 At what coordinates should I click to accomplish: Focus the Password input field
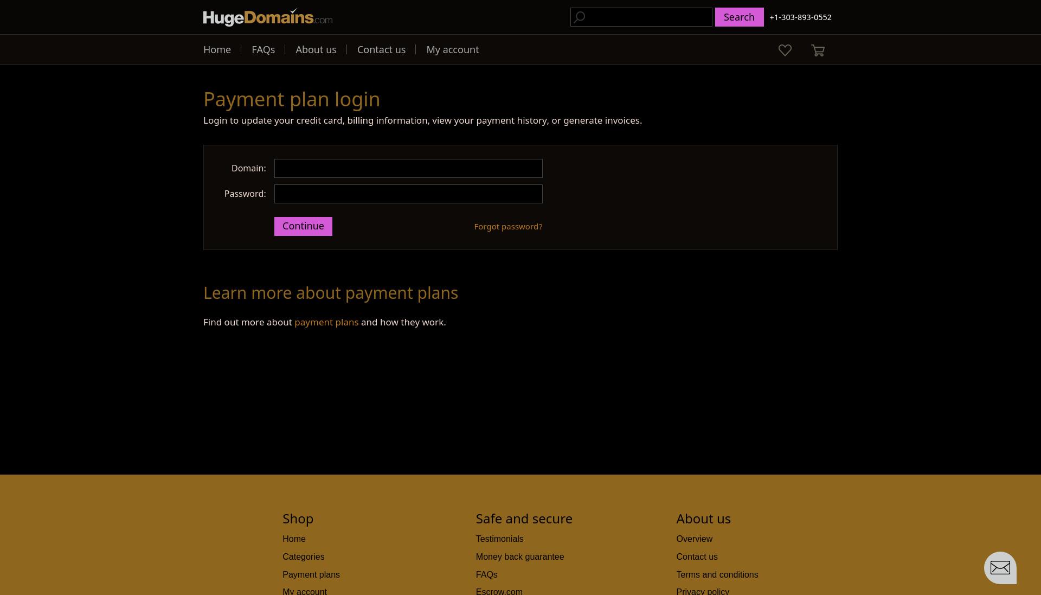coord(408,194)
